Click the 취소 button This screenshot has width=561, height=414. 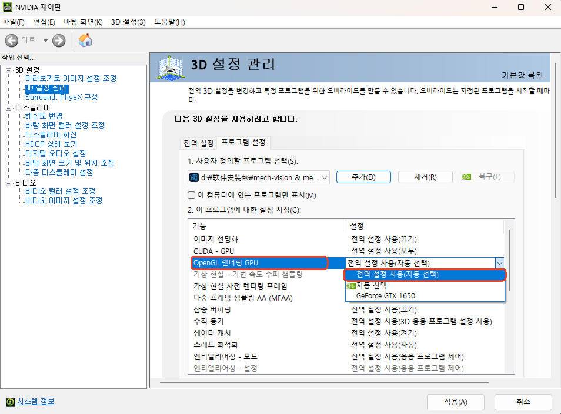tap(523, 402)
